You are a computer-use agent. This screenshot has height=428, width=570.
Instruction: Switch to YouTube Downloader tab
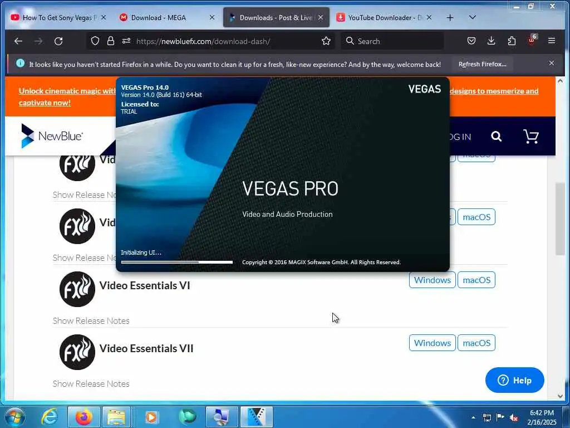click(385, 17)
